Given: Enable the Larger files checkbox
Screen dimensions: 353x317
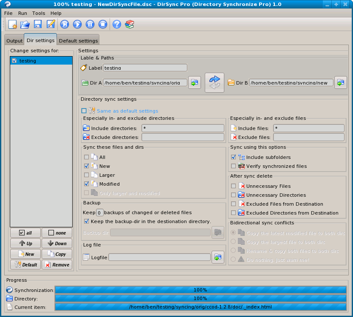Looking at the screenshot, I should pos(87,175).
